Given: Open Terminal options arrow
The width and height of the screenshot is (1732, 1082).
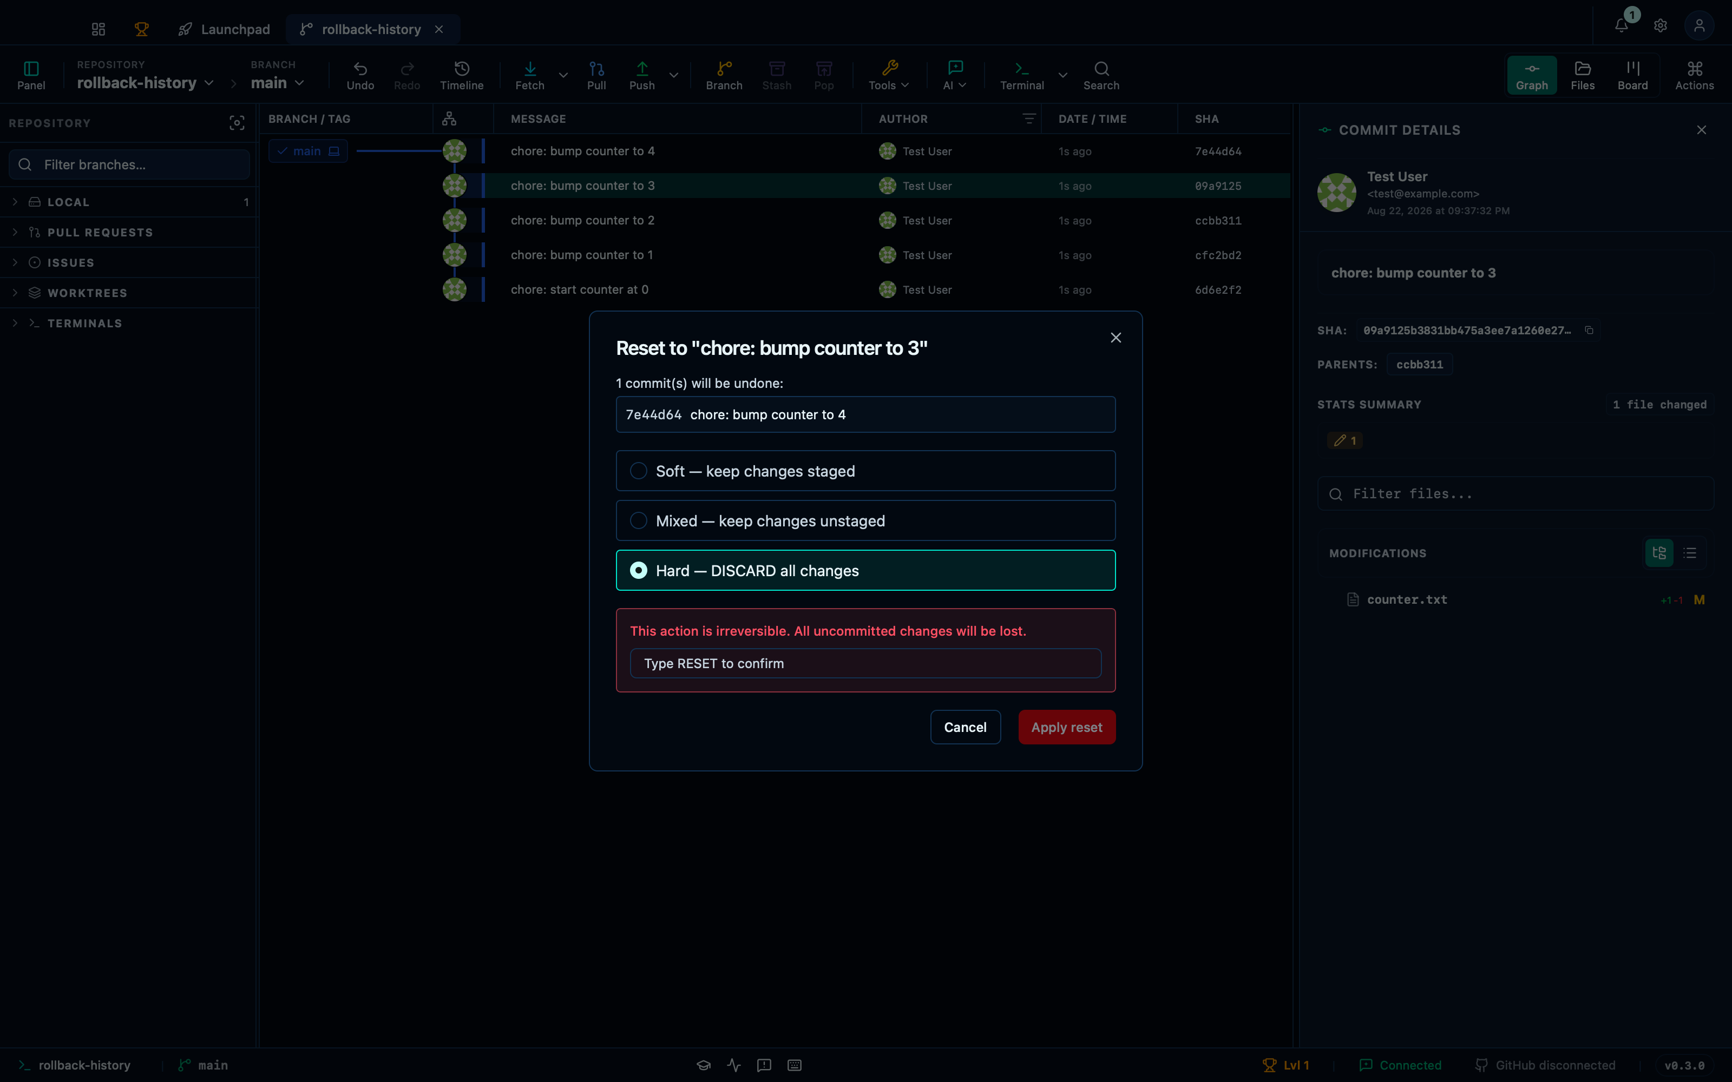Looking at the screenshot, I should (1063, 75).
